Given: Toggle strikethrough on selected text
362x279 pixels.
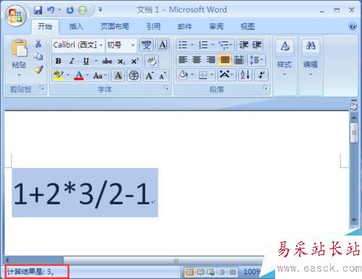Looking at the screenshot, I should [107, 61].
